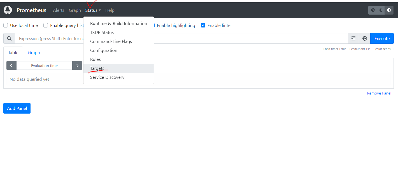Screen dimensions: 398x182
Task: Open the Graph page in navbar
Action: (x=75, y=10)
